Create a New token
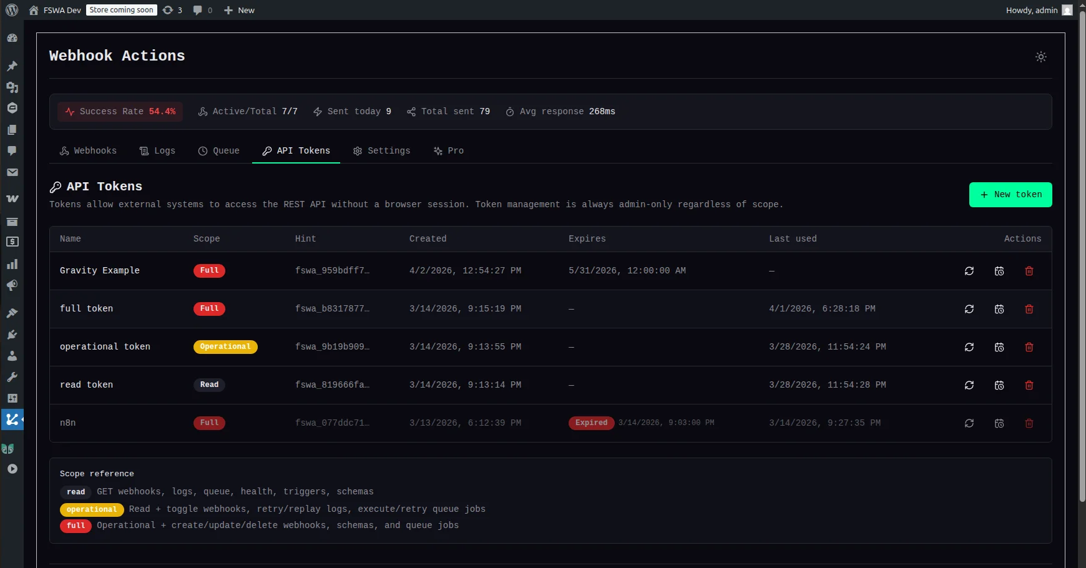This screenshot has width=1086, height=568. tap(1010, 195)
